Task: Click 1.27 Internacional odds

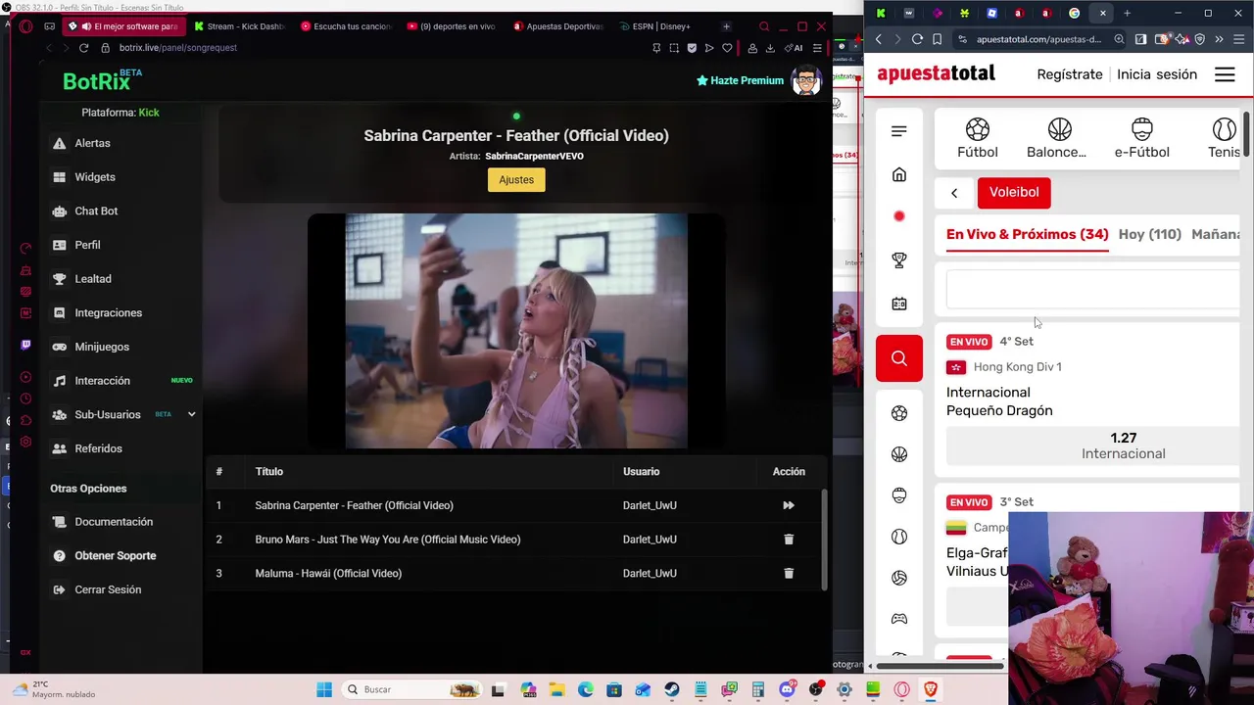Action: pos(1093,446)
